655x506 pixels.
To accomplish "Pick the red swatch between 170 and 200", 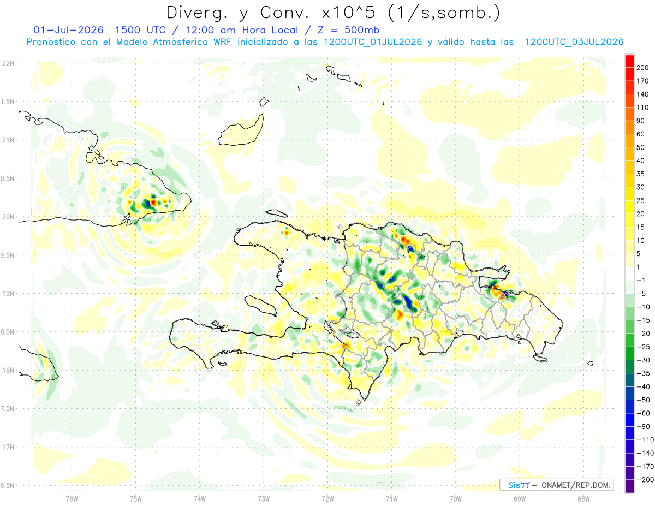I will click(629, 74).
